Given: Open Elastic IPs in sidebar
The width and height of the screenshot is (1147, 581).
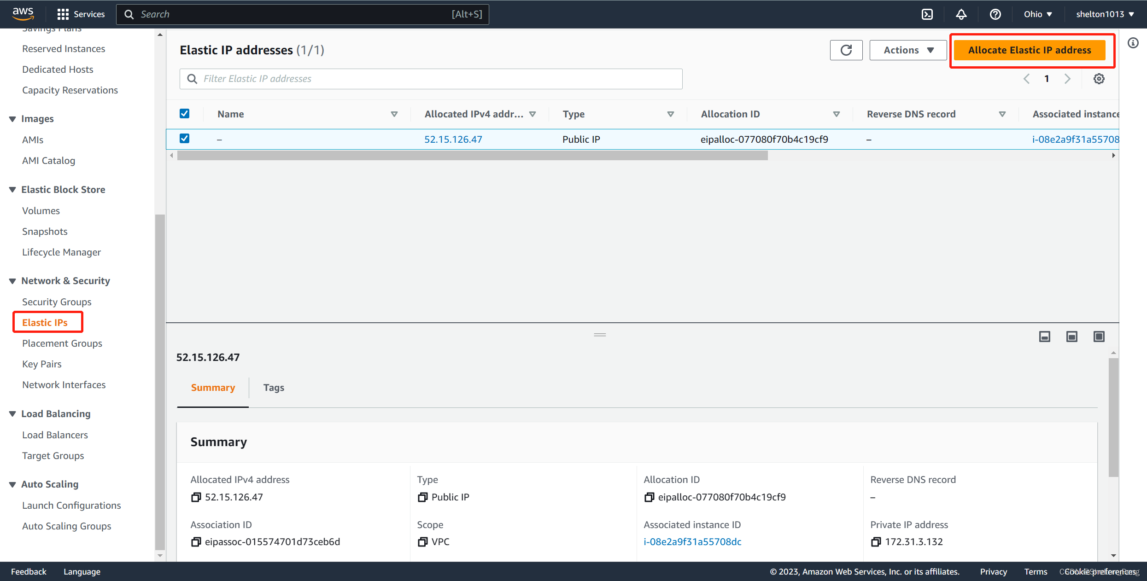Looking at the screenshot, I should click(x=45, y=322).
